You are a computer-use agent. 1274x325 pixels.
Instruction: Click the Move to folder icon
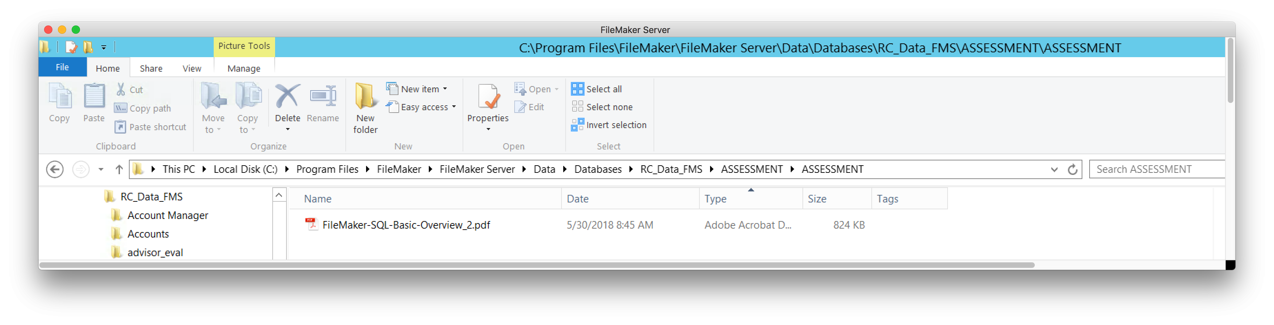pos(213,95)
